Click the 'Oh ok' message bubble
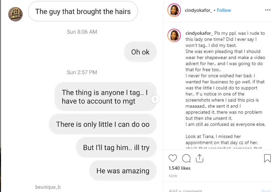The width and height of the screenshot is (274, 192). [140, 52]
